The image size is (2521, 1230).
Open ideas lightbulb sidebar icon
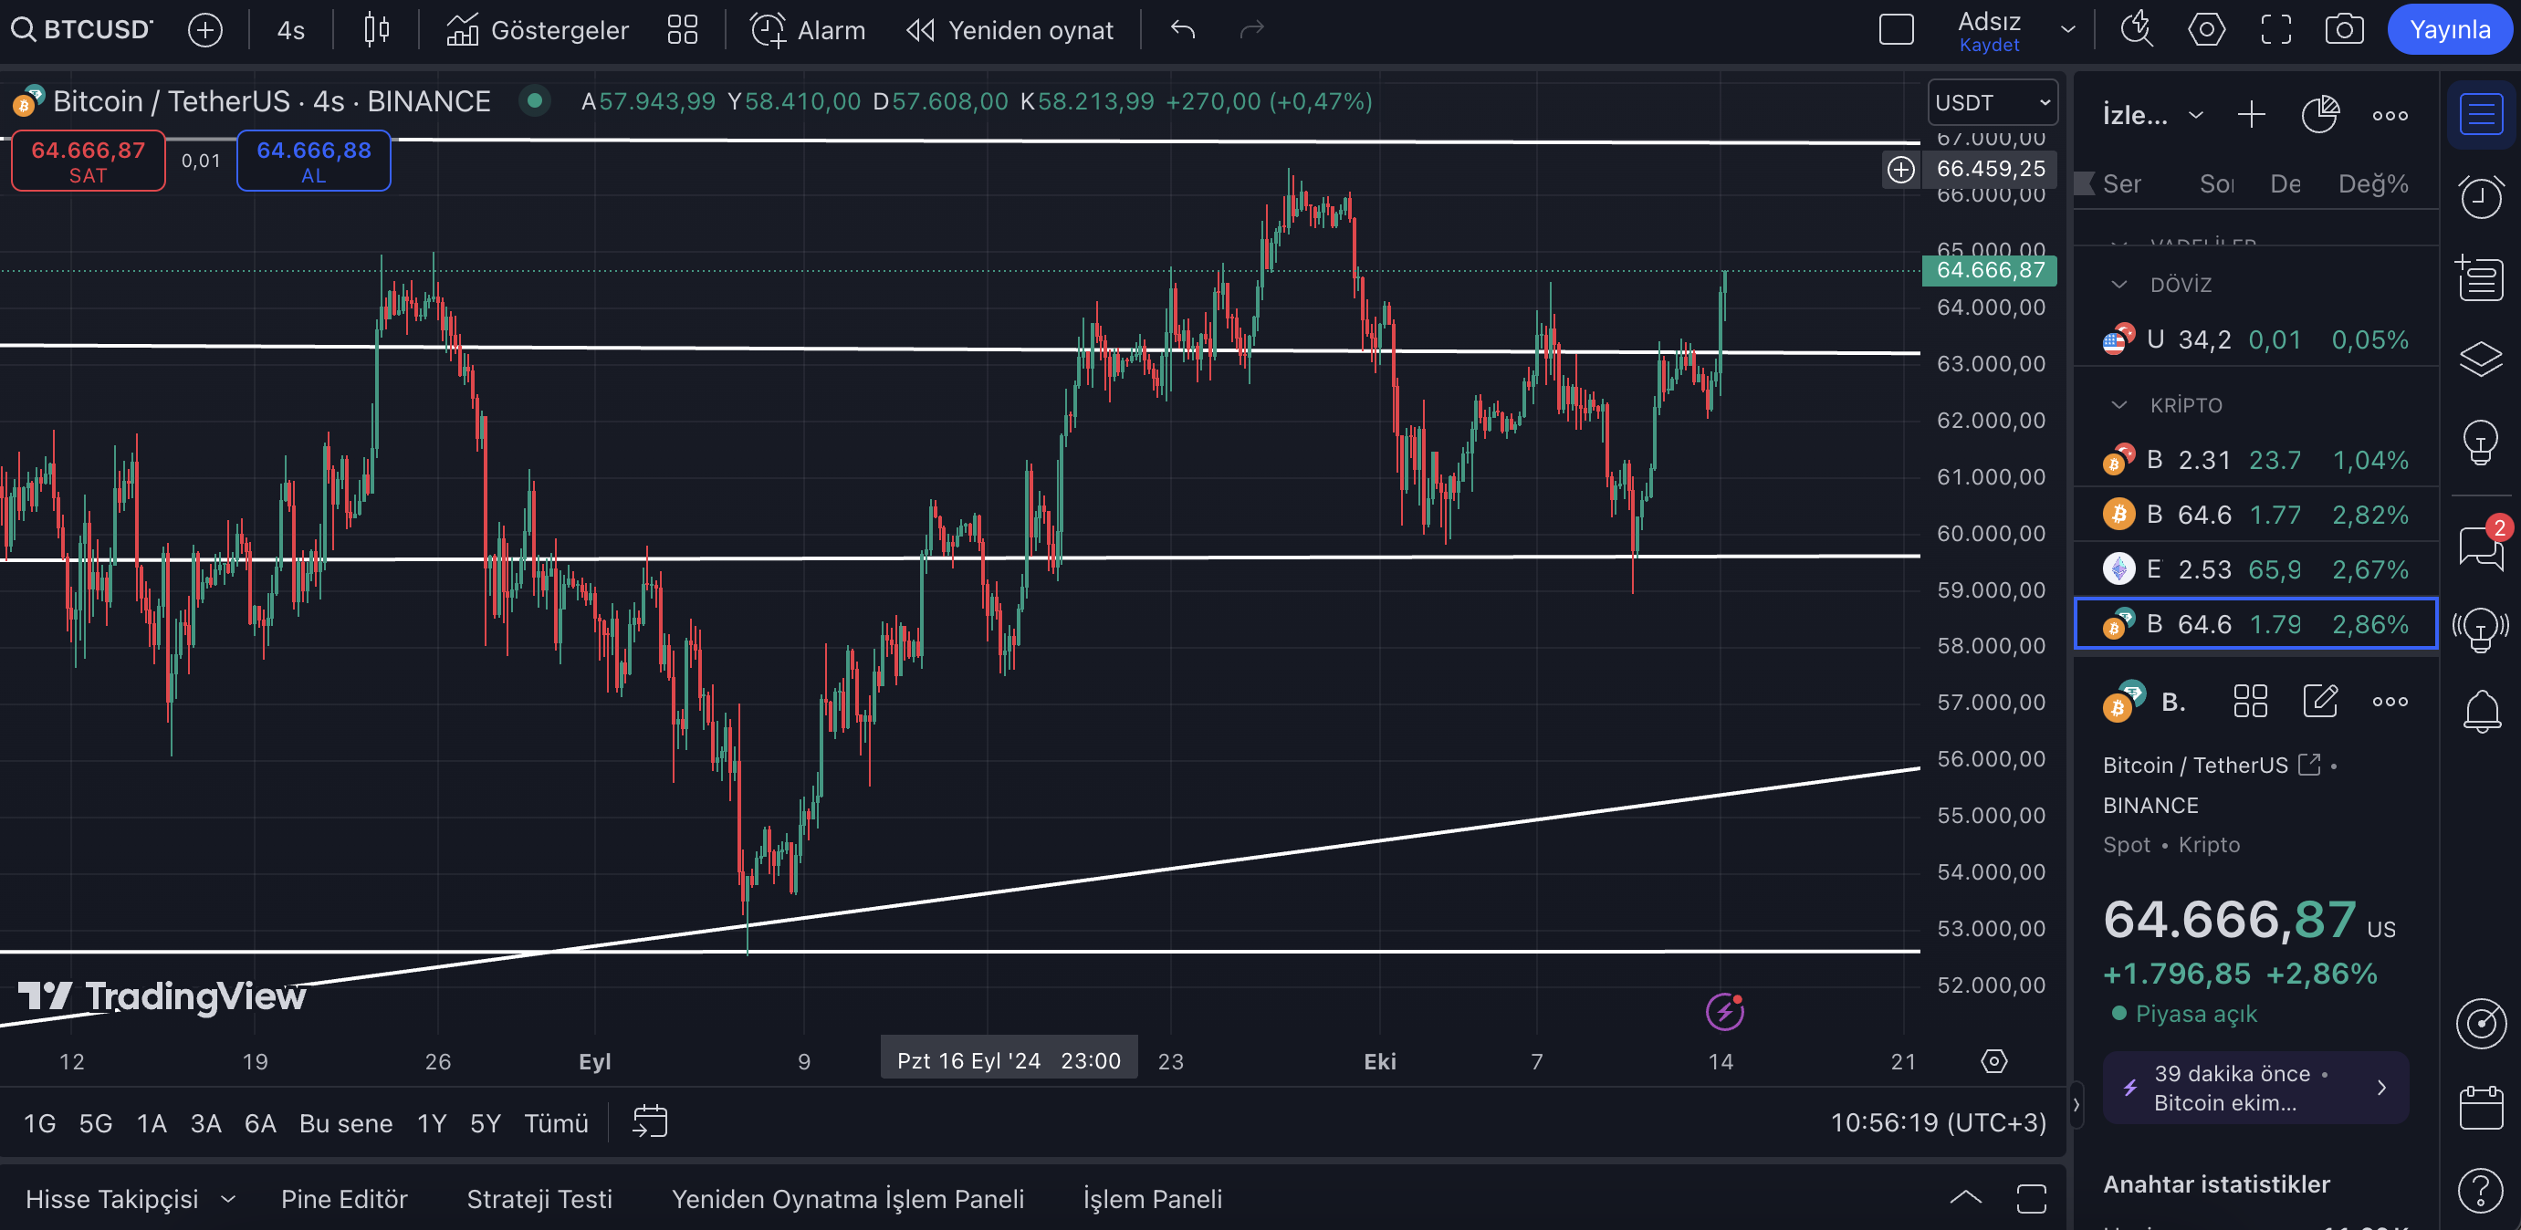tap(2481, 443)
